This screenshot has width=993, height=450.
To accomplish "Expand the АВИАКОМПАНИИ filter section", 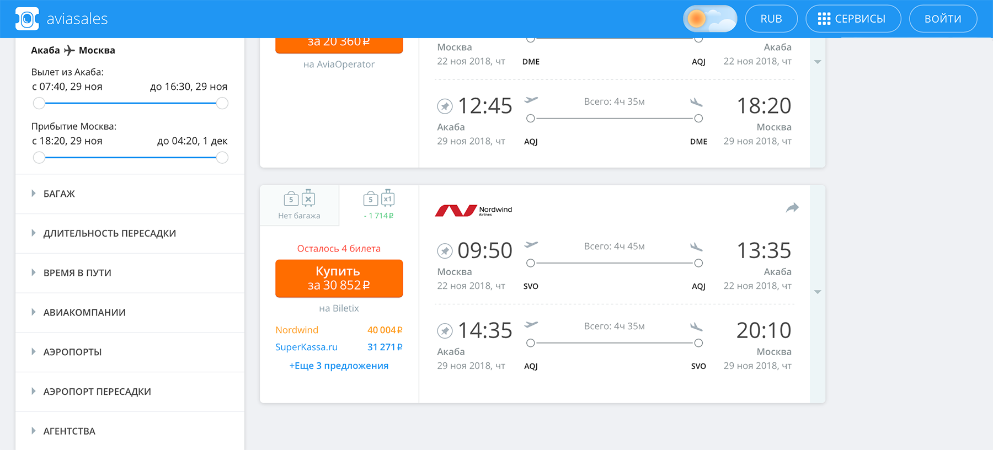I will coord(84,313).
